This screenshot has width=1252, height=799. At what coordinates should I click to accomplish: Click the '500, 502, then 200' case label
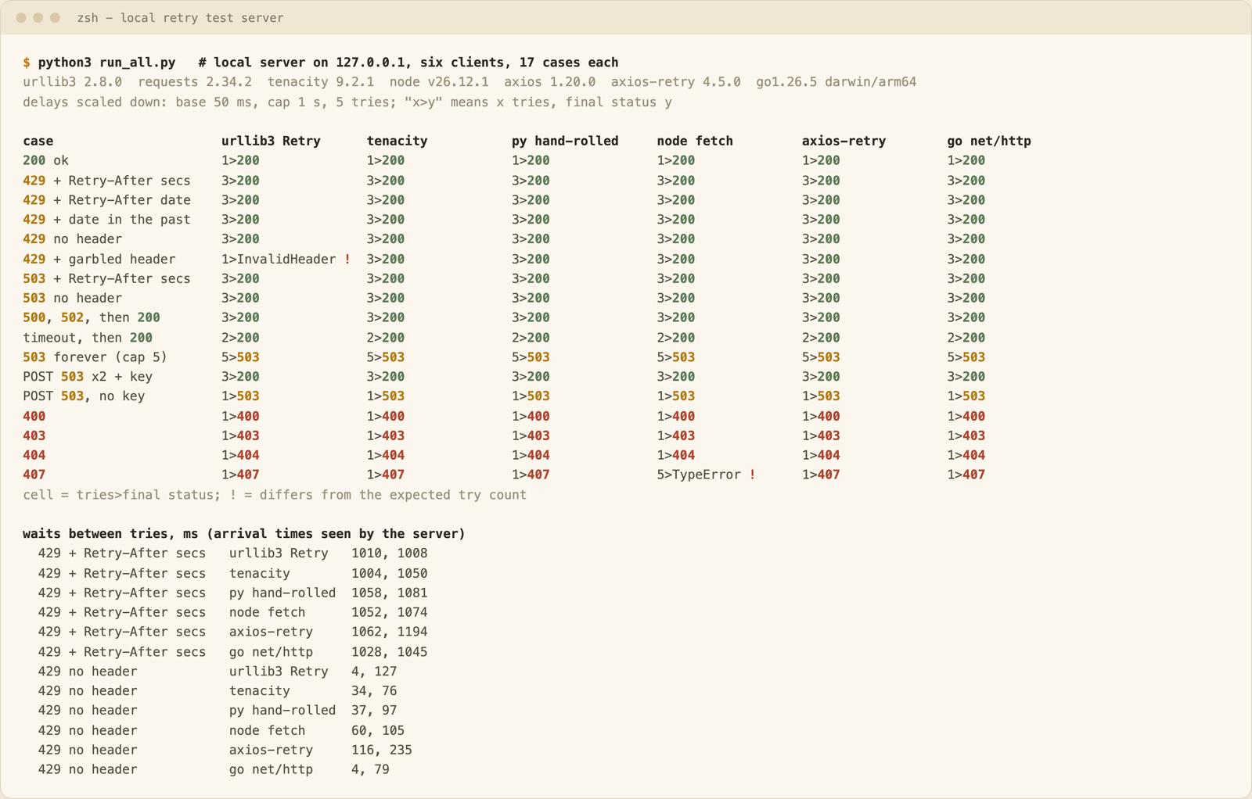point(92,317)
